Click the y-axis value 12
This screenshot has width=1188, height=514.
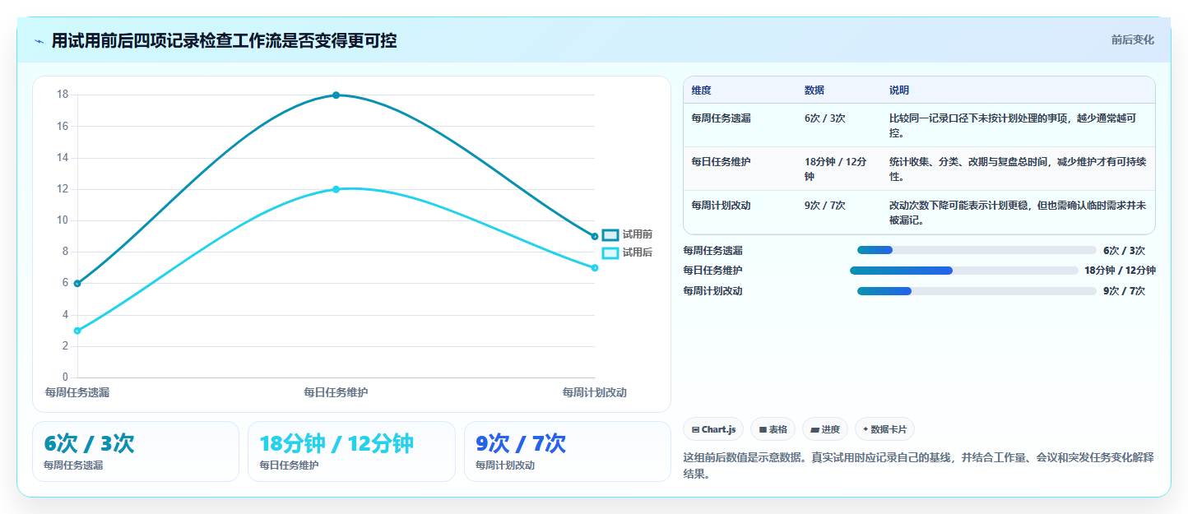63,189
